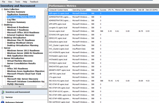Click the tree vertical scrollbar thumb
This screenshot has height=103, width=159.
46,36
